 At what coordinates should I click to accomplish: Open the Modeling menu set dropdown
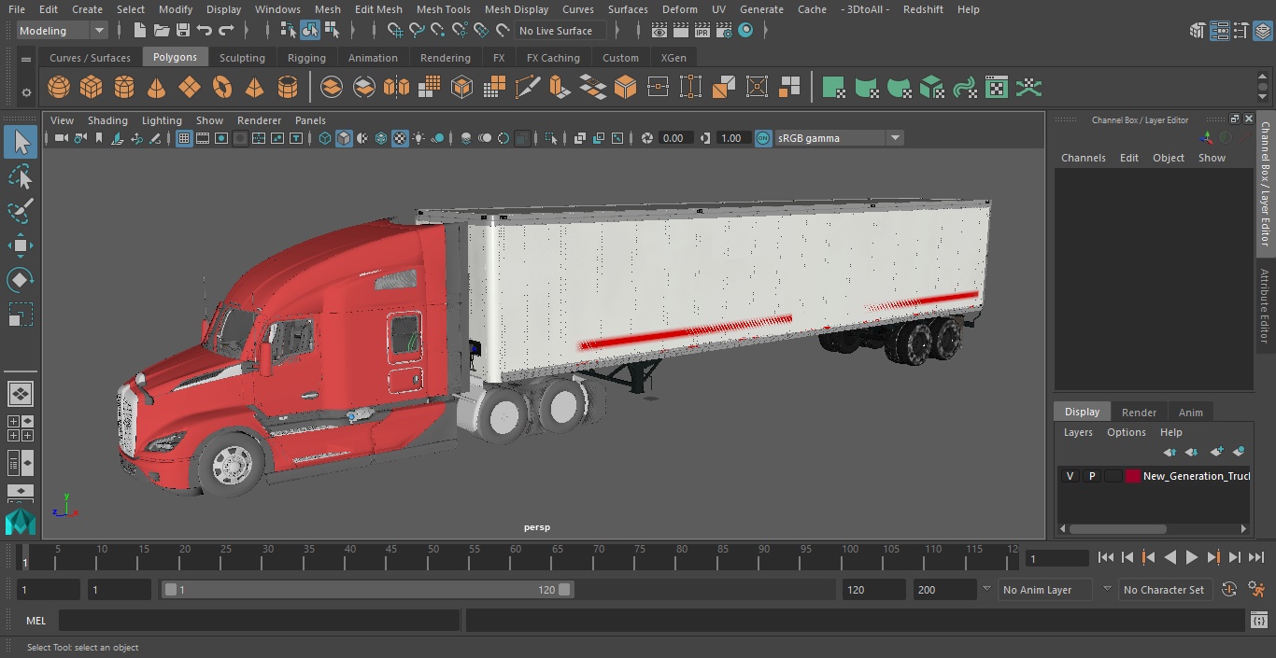63,31
